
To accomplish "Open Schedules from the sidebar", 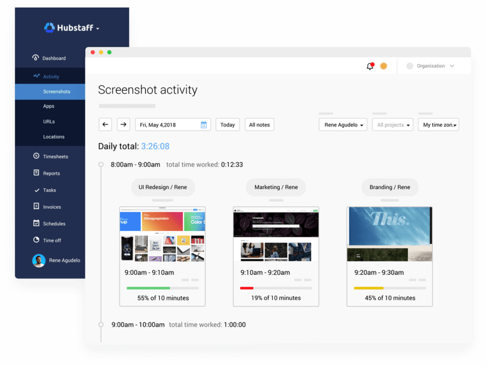I will click(54, 224).
